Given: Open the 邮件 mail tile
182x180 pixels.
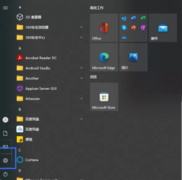Looking at the screenshot, I should pos(163,28).
